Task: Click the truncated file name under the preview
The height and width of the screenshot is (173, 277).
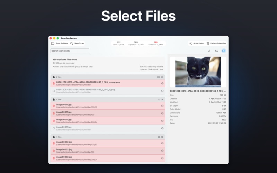Action: click(x=198, y=91)
